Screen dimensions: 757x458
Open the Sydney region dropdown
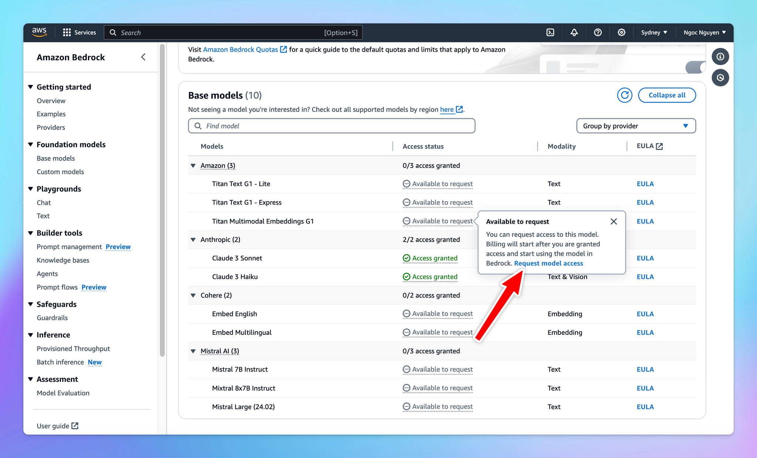pyautogui.click(x=654, y=33)
